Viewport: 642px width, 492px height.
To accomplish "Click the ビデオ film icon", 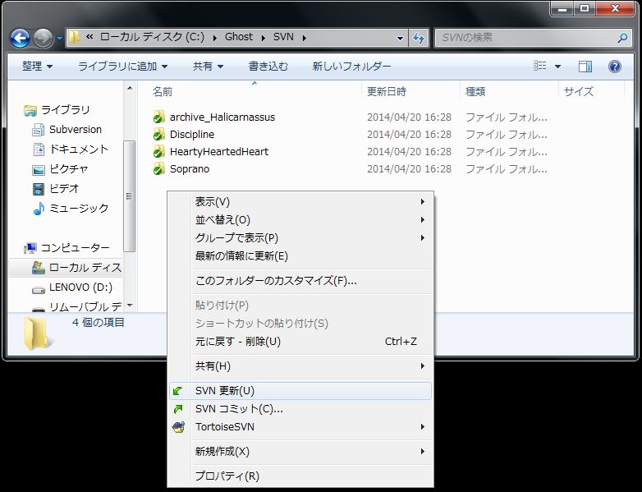I will pos(38,189).
